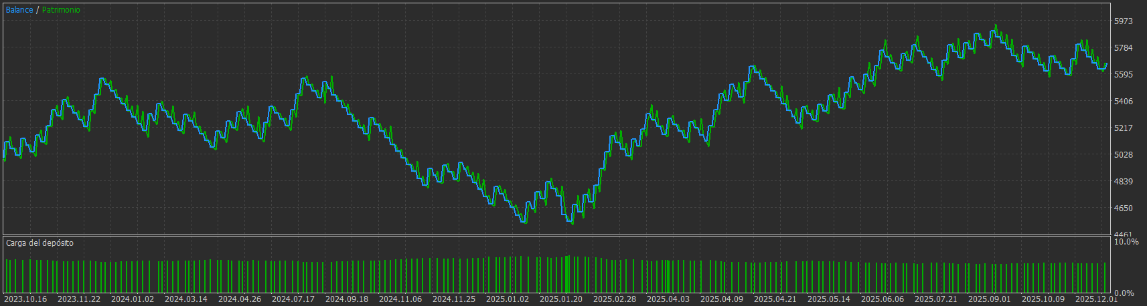Click the Balance legend label

coord(19,10)
